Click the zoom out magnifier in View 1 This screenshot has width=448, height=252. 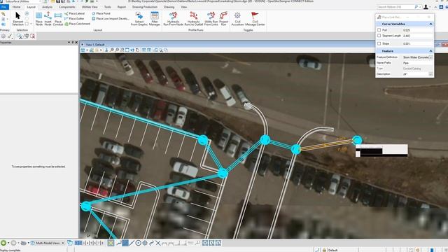click(x=117, y=50)
